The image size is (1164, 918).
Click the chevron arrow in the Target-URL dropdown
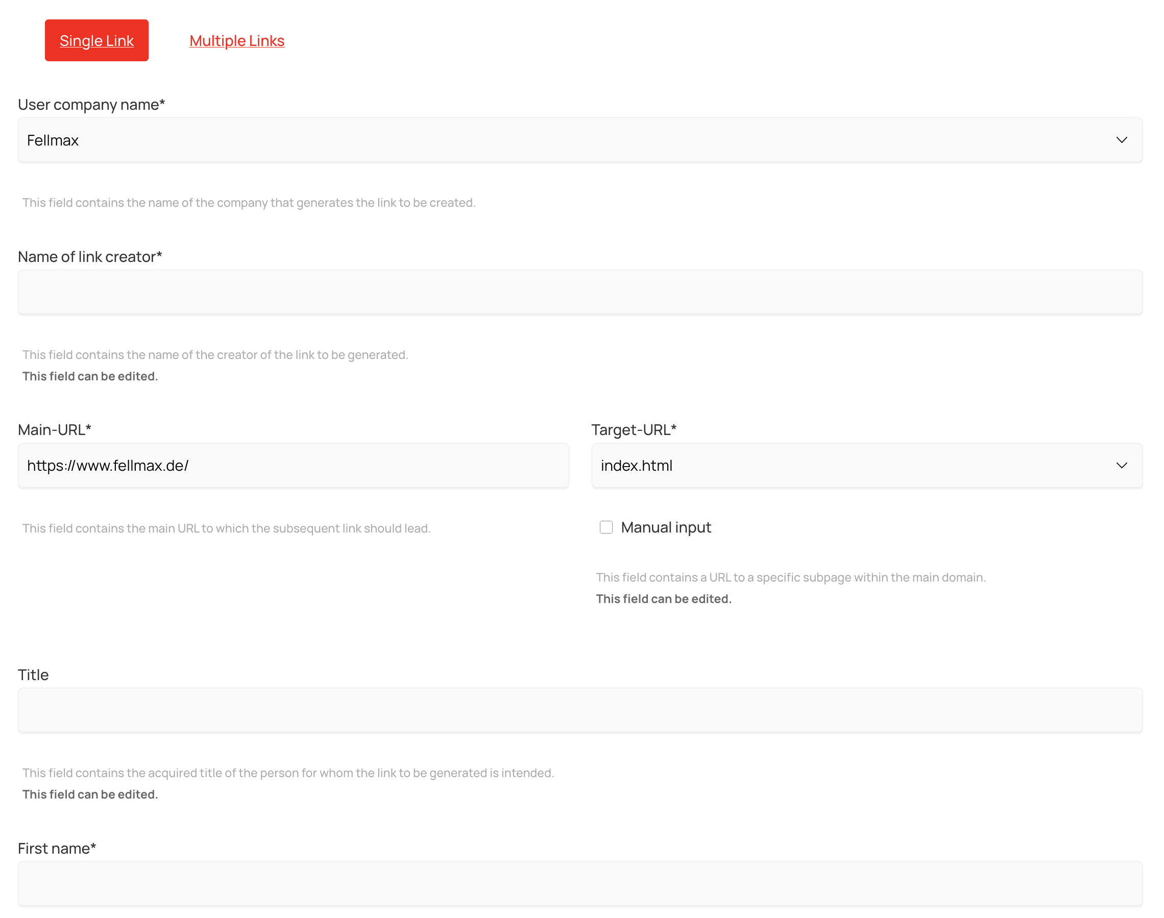coord(1121,466)
